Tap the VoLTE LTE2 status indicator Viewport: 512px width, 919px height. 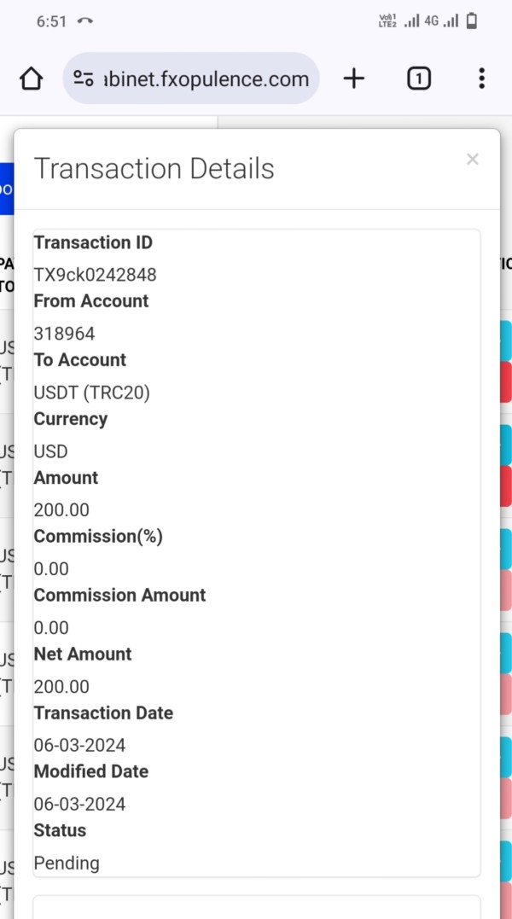click(x=387, y=21)
